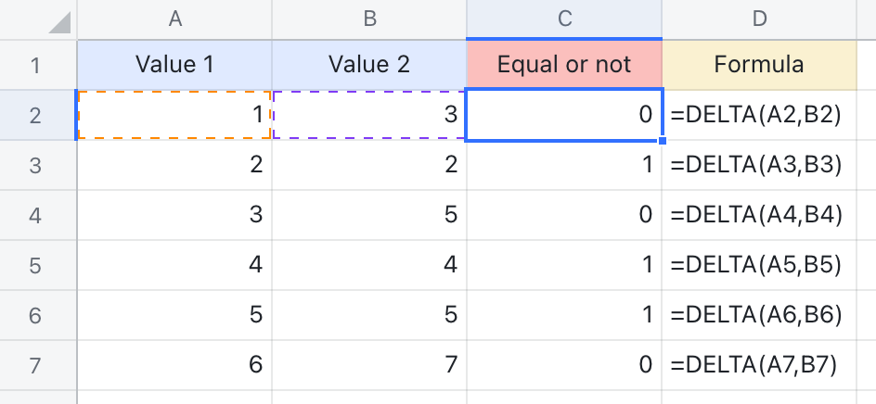The width and height of the screenshot is (876, 404).
Task: Select cell B2 with the purple dashed border
Action: click(369, 115)
